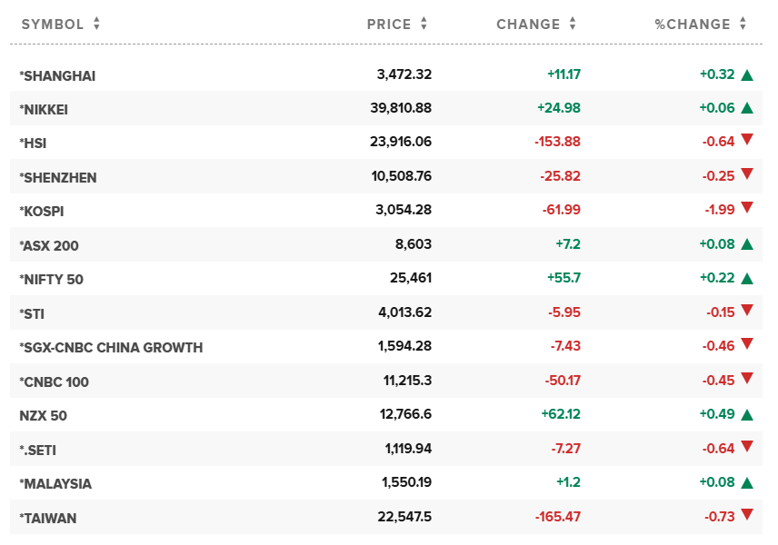This screenshot has width=778, height=545.
Task: Click the SYMBOL column header text
Action: pos(53,25)
